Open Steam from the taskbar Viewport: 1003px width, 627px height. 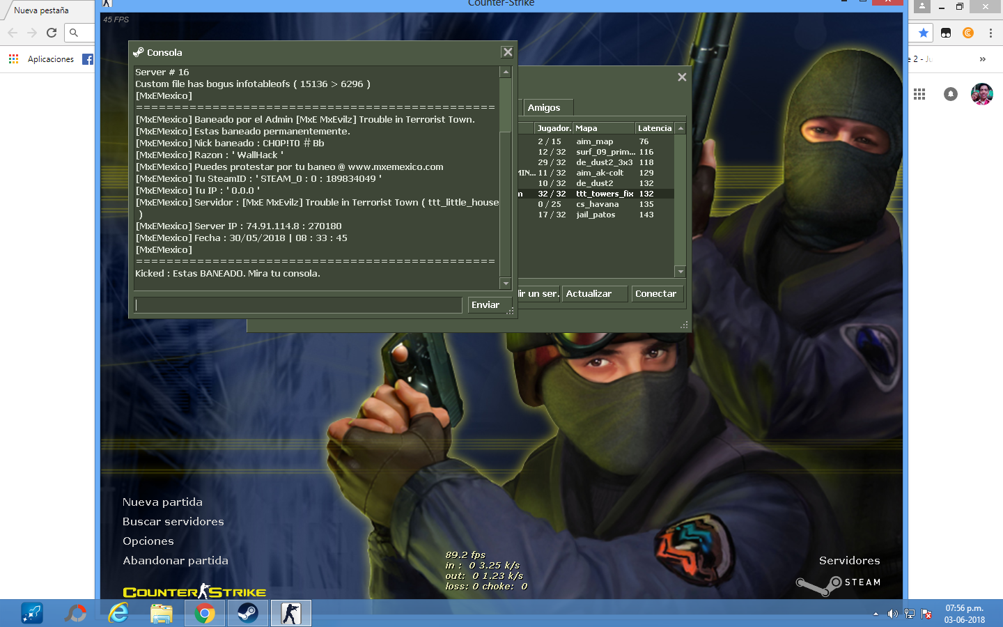click(248, 613)
